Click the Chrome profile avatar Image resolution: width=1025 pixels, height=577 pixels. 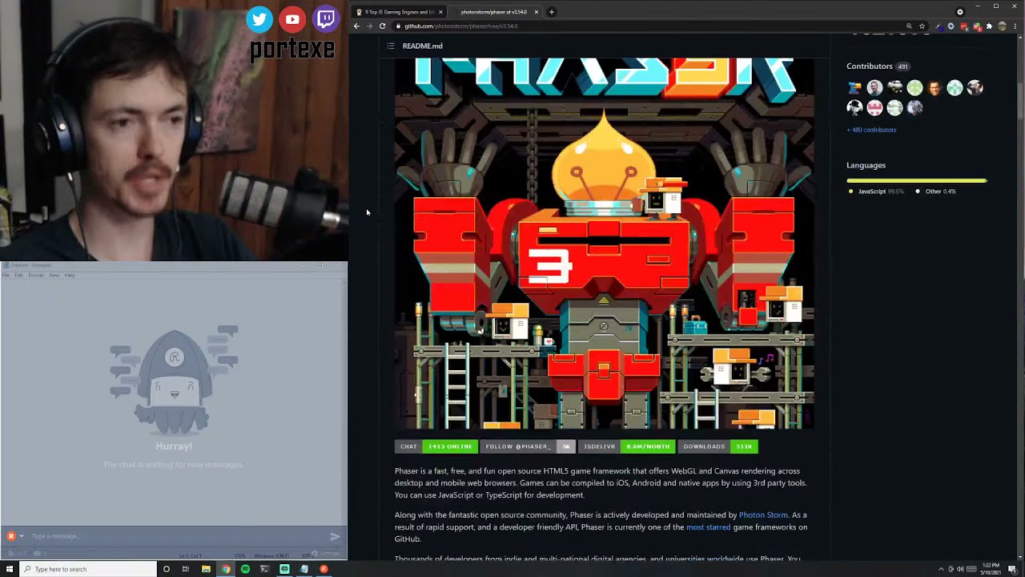point(1002,26)
